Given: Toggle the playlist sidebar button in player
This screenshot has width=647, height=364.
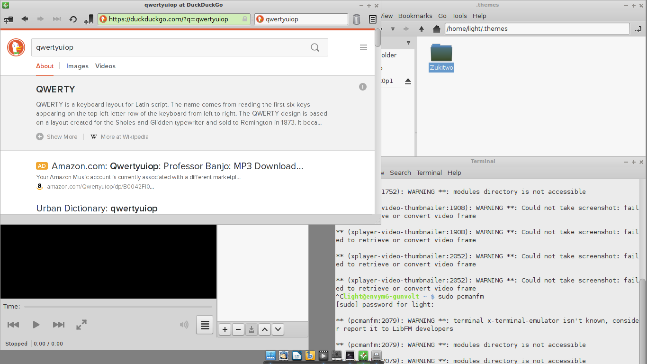Looking at the screenshot, I should coord(205,325).
